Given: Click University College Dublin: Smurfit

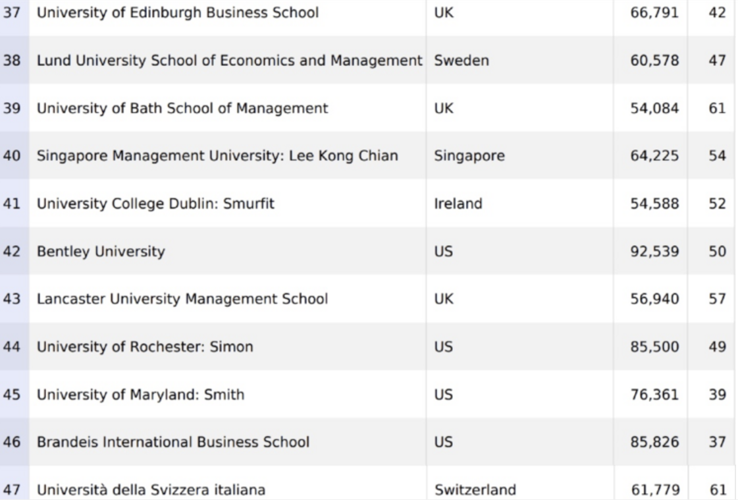Looking at the screenshot, I should 155,204.
